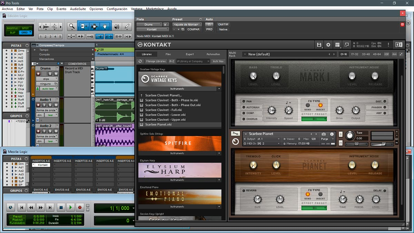Select the Pencil tool

click(x=127, y=26)
